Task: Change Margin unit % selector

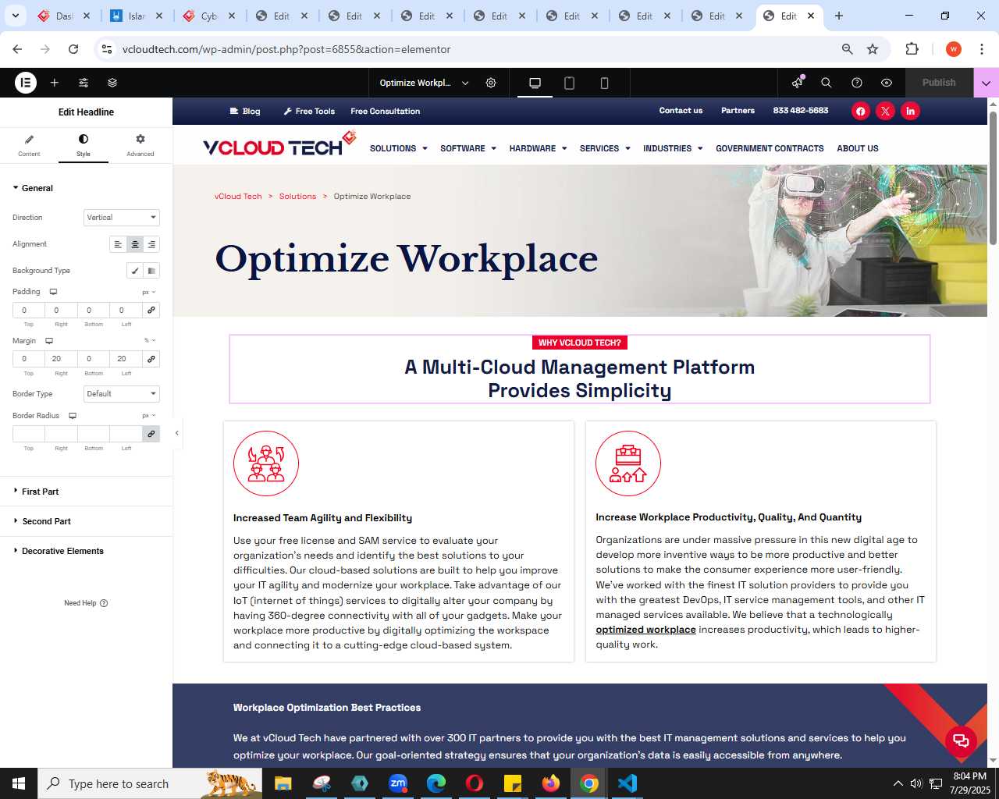Action: click(x=150, y=341)
